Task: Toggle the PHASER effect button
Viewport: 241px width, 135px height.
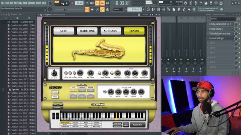Action: [x=90, y=89]
